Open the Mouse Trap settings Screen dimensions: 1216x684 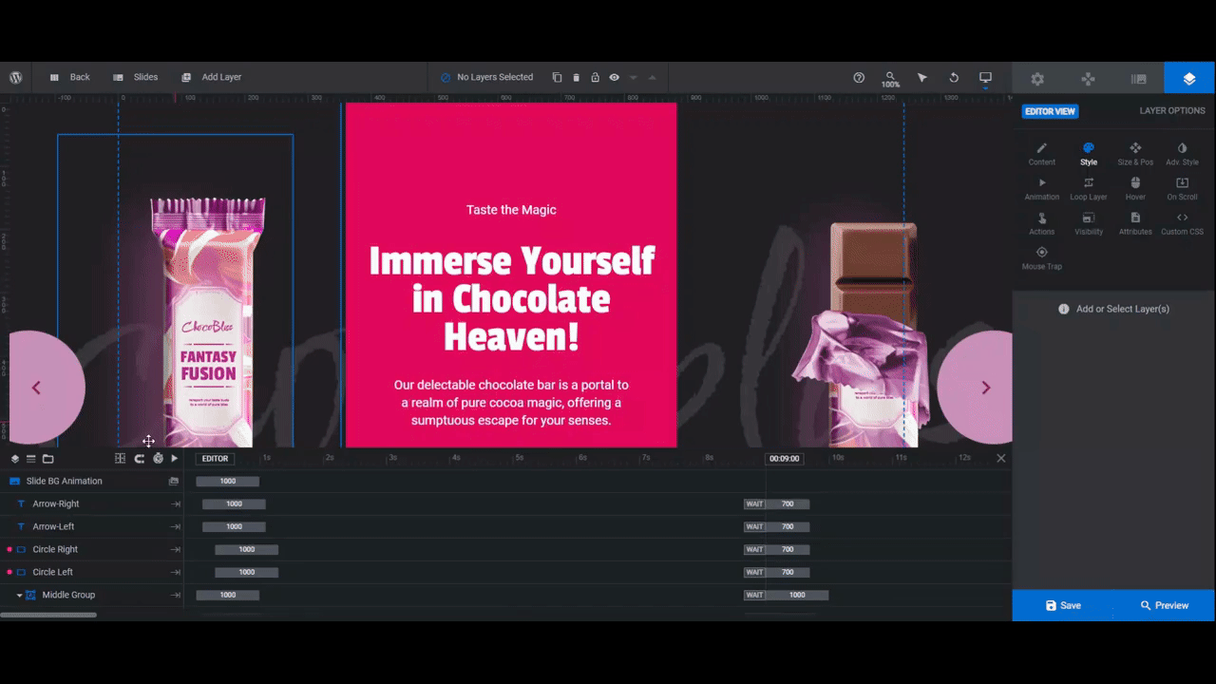tap(1041, 258)
